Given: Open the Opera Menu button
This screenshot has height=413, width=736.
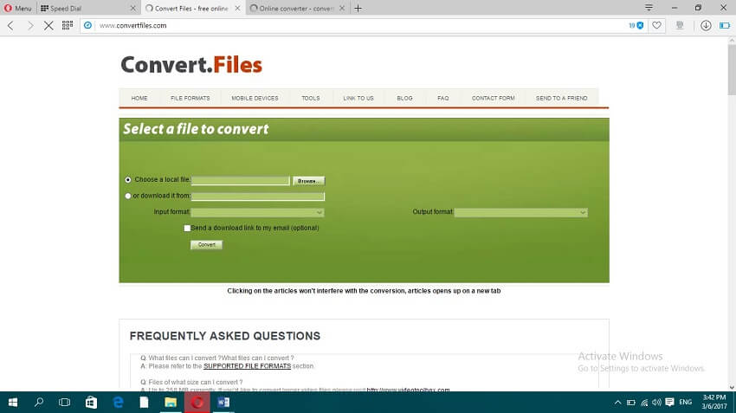Looking at the screenshot, I should (x=17, y=8).
